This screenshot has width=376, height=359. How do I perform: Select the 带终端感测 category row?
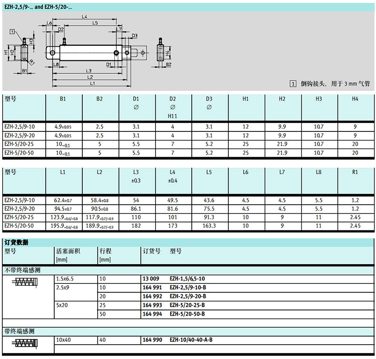click(x=20, y=331)
